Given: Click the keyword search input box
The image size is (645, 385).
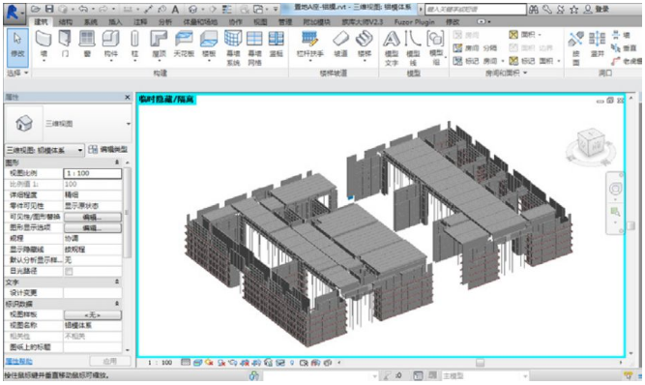Looking at the screenshot, I should point(476,9).
